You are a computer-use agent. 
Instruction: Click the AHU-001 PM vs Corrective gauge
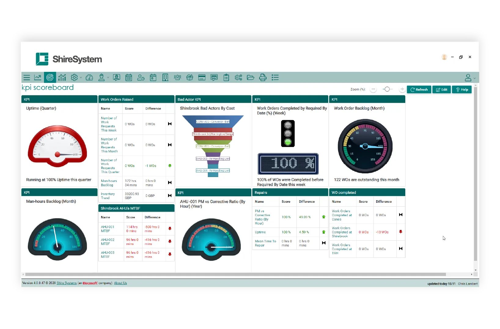click(x=211, y=239)
